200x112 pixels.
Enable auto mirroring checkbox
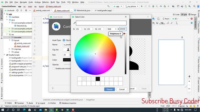pos(54,68)
